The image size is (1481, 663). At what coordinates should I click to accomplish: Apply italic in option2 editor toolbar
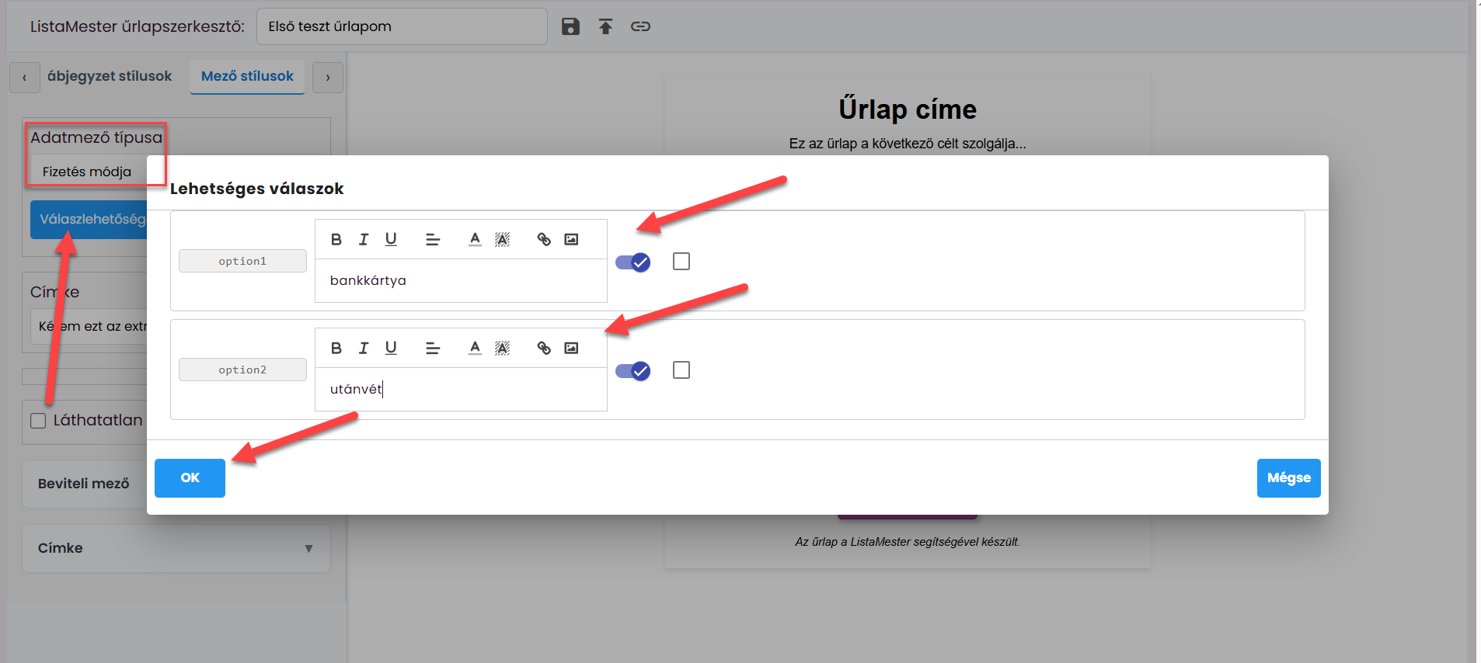click(364, 348)
